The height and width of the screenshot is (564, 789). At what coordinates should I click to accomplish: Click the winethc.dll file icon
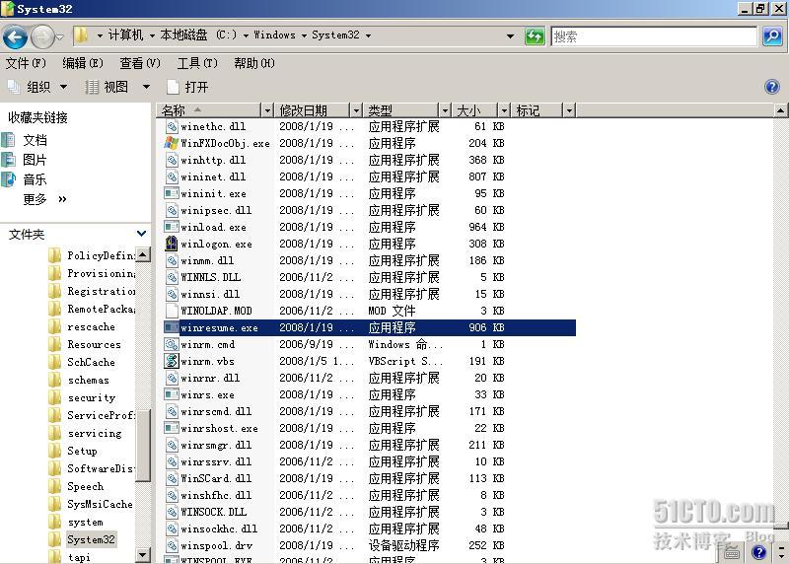pos(172,126)
